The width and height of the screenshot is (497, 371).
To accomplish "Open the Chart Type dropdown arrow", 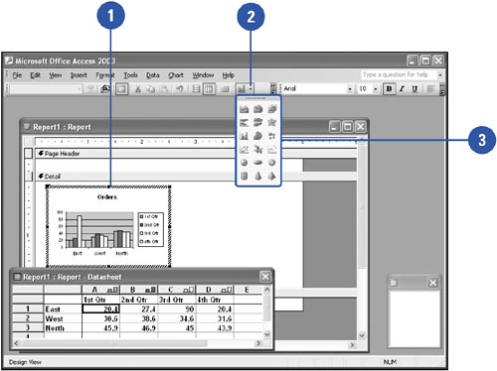I will tap(250, 88).
